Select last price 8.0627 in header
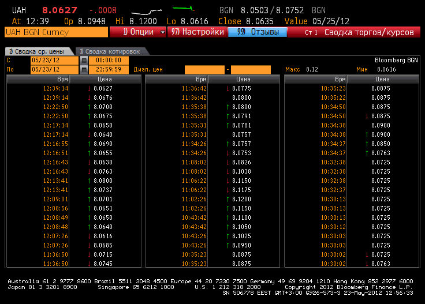Viewport: 425px width, 304px height. 59,10
